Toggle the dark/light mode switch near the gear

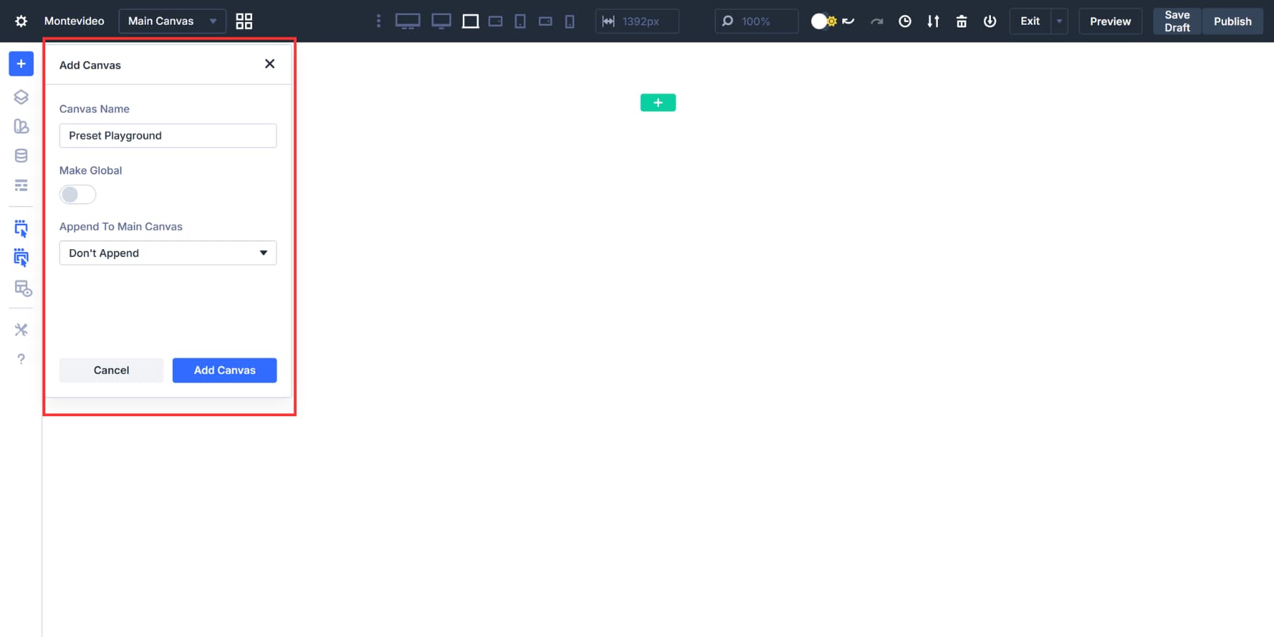pyautogui.click(x=819, y=21)
